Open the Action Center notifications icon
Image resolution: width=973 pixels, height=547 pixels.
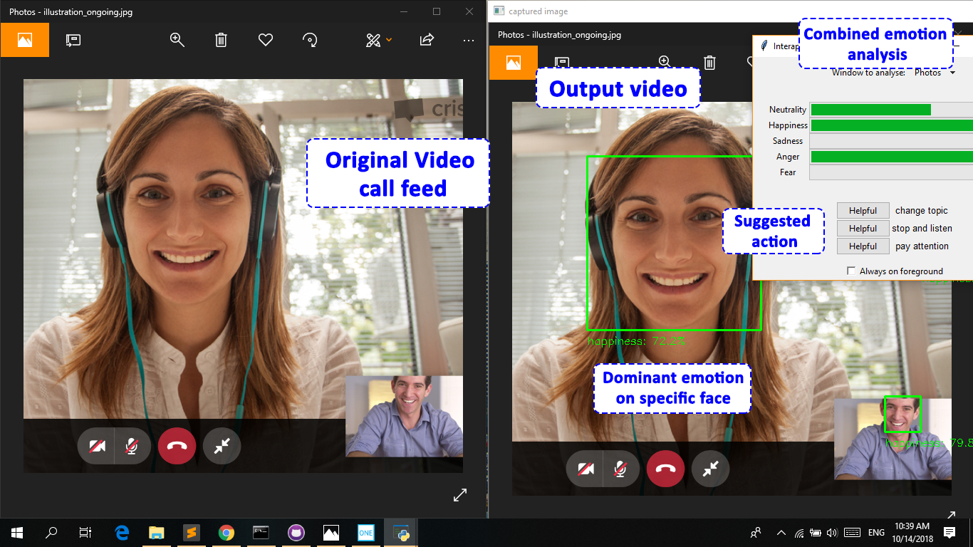point(949,533)
